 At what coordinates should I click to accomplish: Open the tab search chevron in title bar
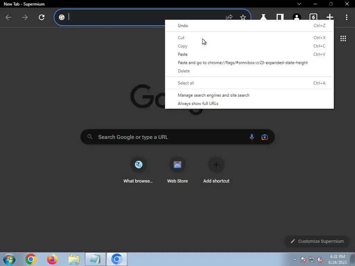point(299,4)
